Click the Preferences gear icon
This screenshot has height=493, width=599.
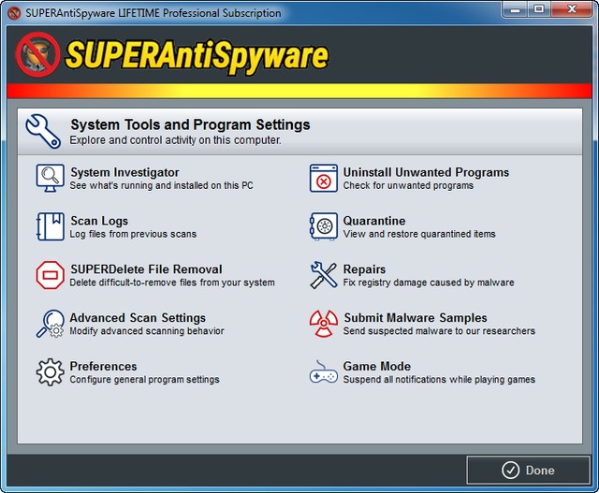coord(50,372)
